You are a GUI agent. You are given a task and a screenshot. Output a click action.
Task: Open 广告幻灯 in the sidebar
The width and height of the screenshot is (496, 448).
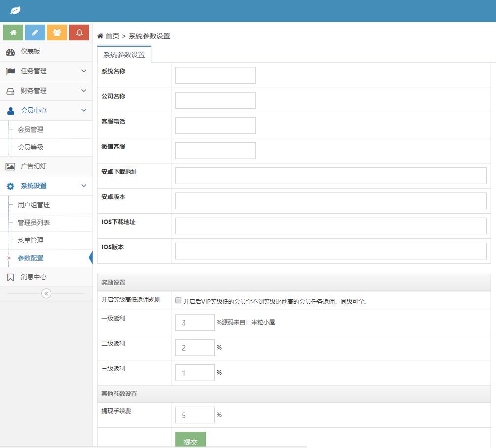point(33,166)
